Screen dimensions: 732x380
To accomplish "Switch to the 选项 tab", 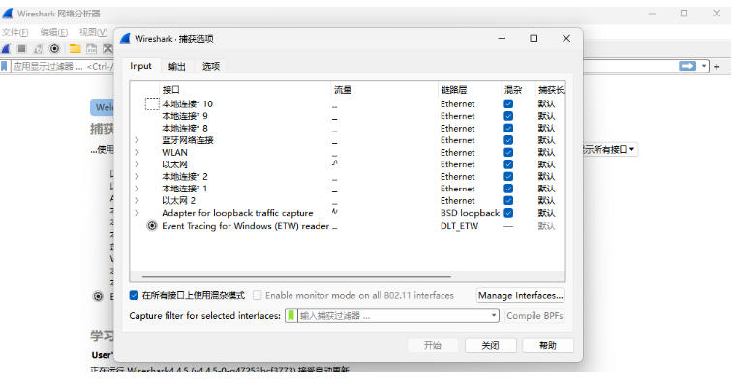I will click(x=211, y=66).
